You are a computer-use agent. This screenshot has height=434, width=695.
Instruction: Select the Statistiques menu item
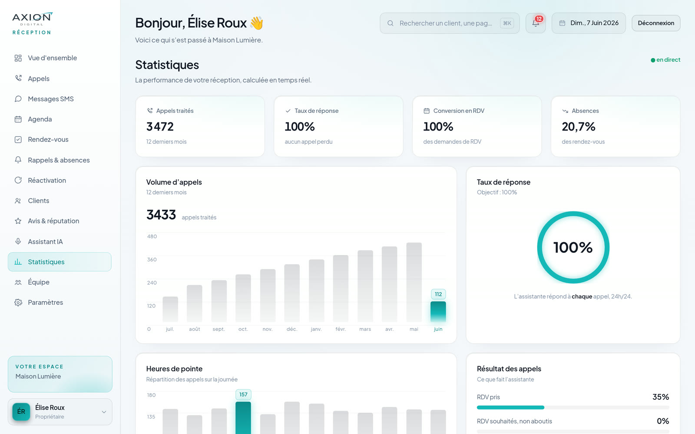click(x=60, y=262)
